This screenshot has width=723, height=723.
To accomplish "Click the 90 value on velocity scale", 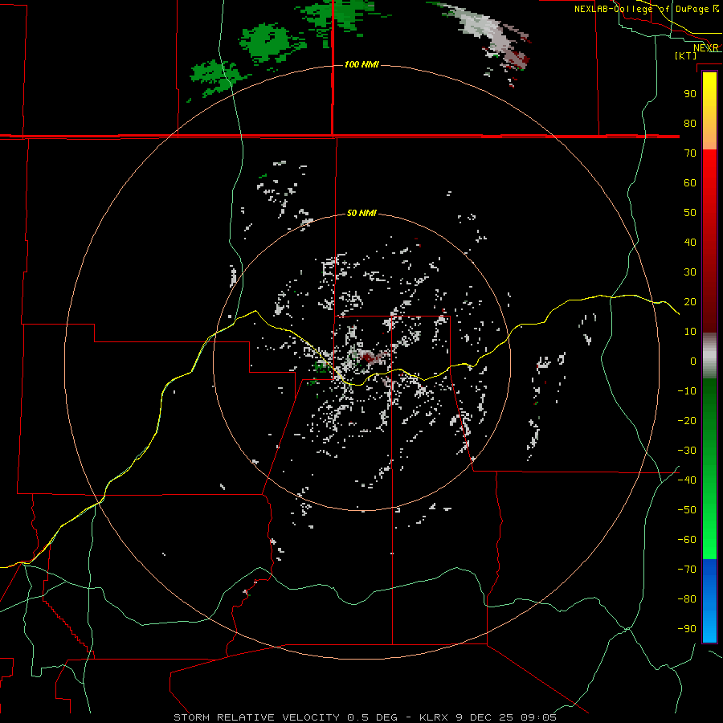I will coord(690,94).
